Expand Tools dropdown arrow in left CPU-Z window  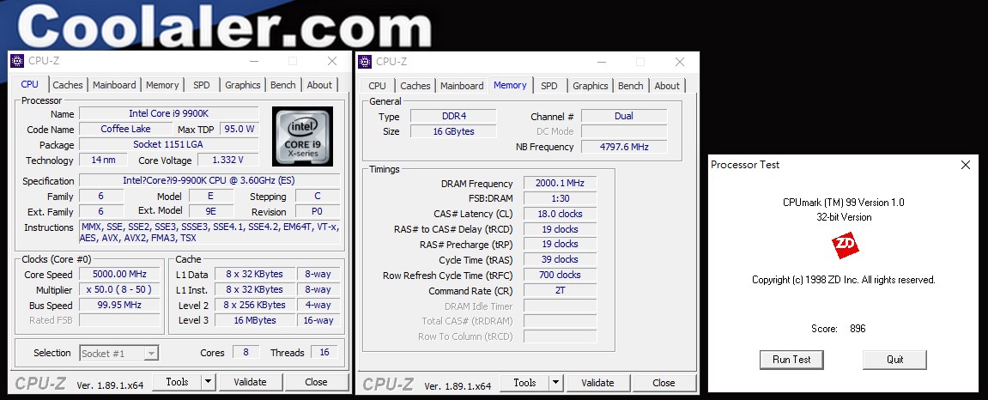(x=209, y=382)
